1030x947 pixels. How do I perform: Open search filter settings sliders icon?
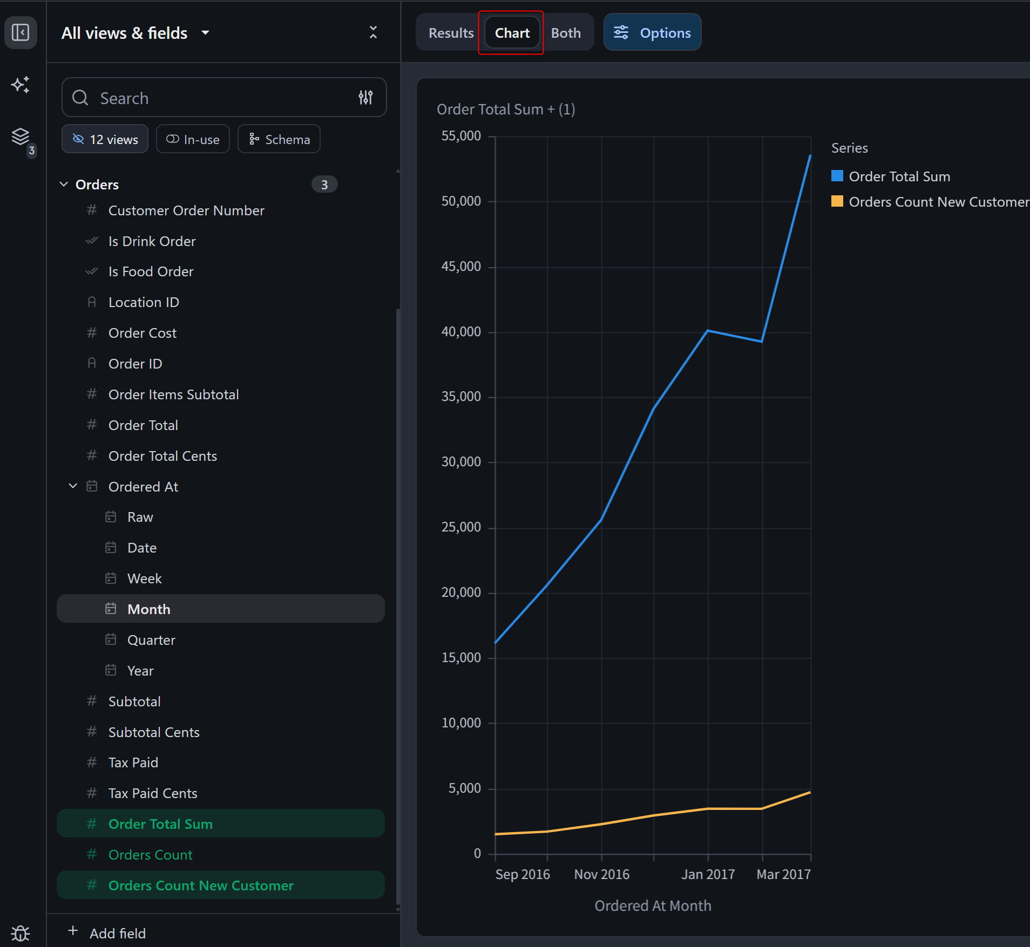(x=365, y=98)
